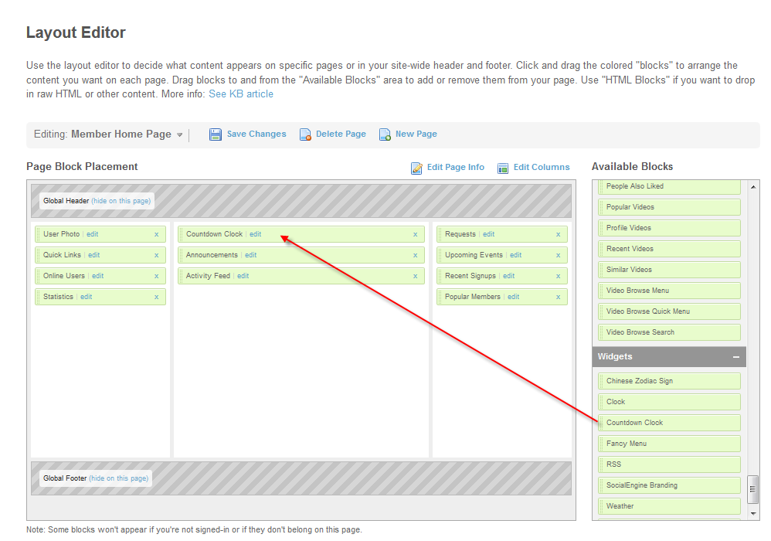Click the Edit Columns layout icon
The image size is (771, 541).
click(x=504, y=168)
